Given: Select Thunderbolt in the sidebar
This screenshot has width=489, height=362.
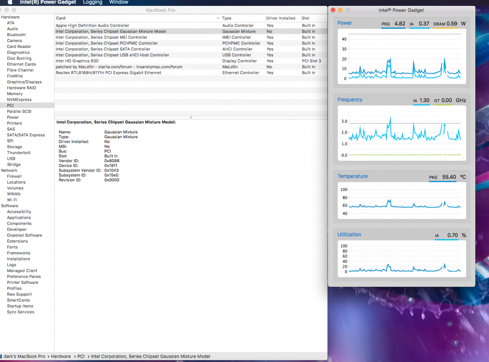Looking at the screenshot, I should coord(19,152).
